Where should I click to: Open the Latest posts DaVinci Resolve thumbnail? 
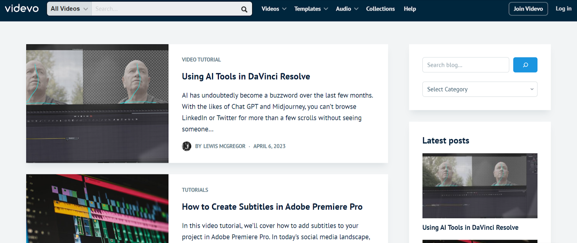[x=480, y=186]
